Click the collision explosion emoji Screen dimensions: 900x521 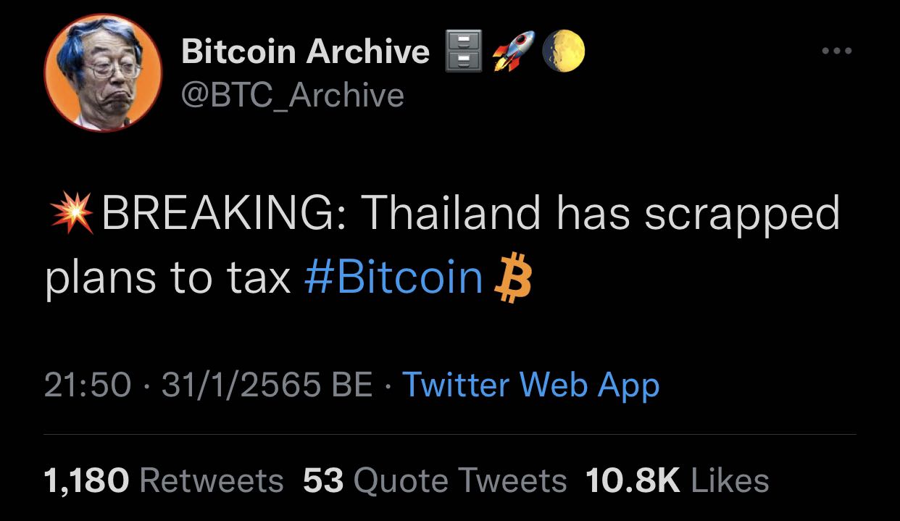click(x=72, y=214)
